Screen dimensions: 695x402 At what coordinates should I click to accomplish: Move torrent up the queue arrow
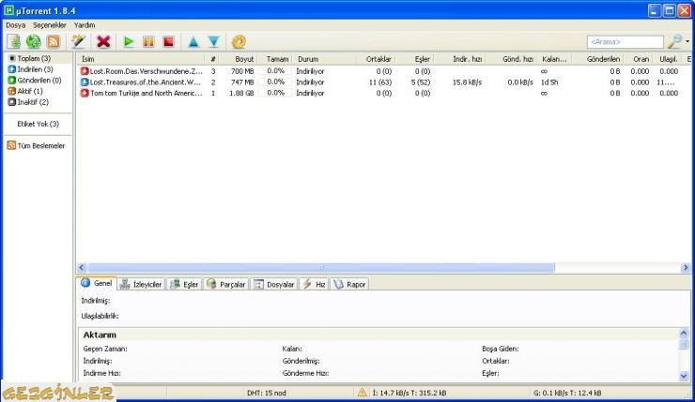[x=193, y=42]
